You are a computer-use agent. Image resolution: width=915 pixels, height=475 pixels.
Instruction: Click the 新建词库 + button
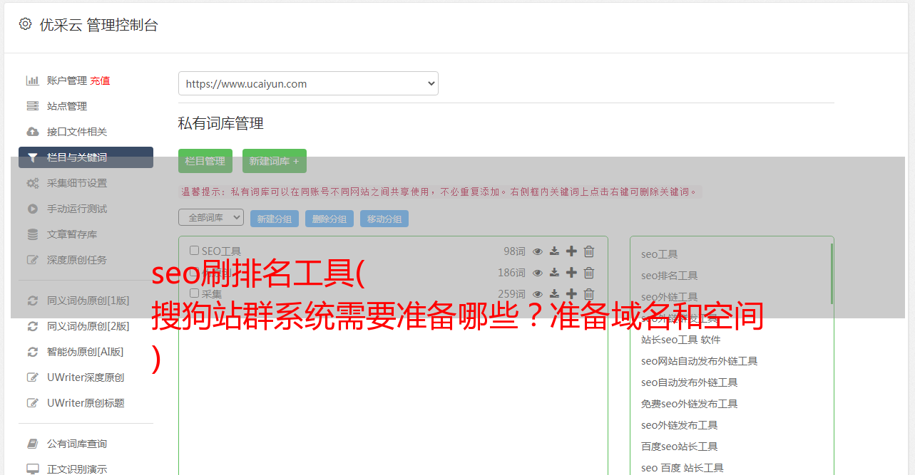tap(275, 161)
